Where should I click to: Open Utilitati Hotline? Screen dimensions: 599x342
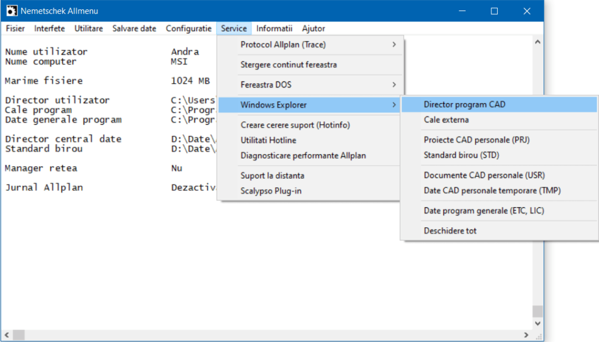coord(310,141)
